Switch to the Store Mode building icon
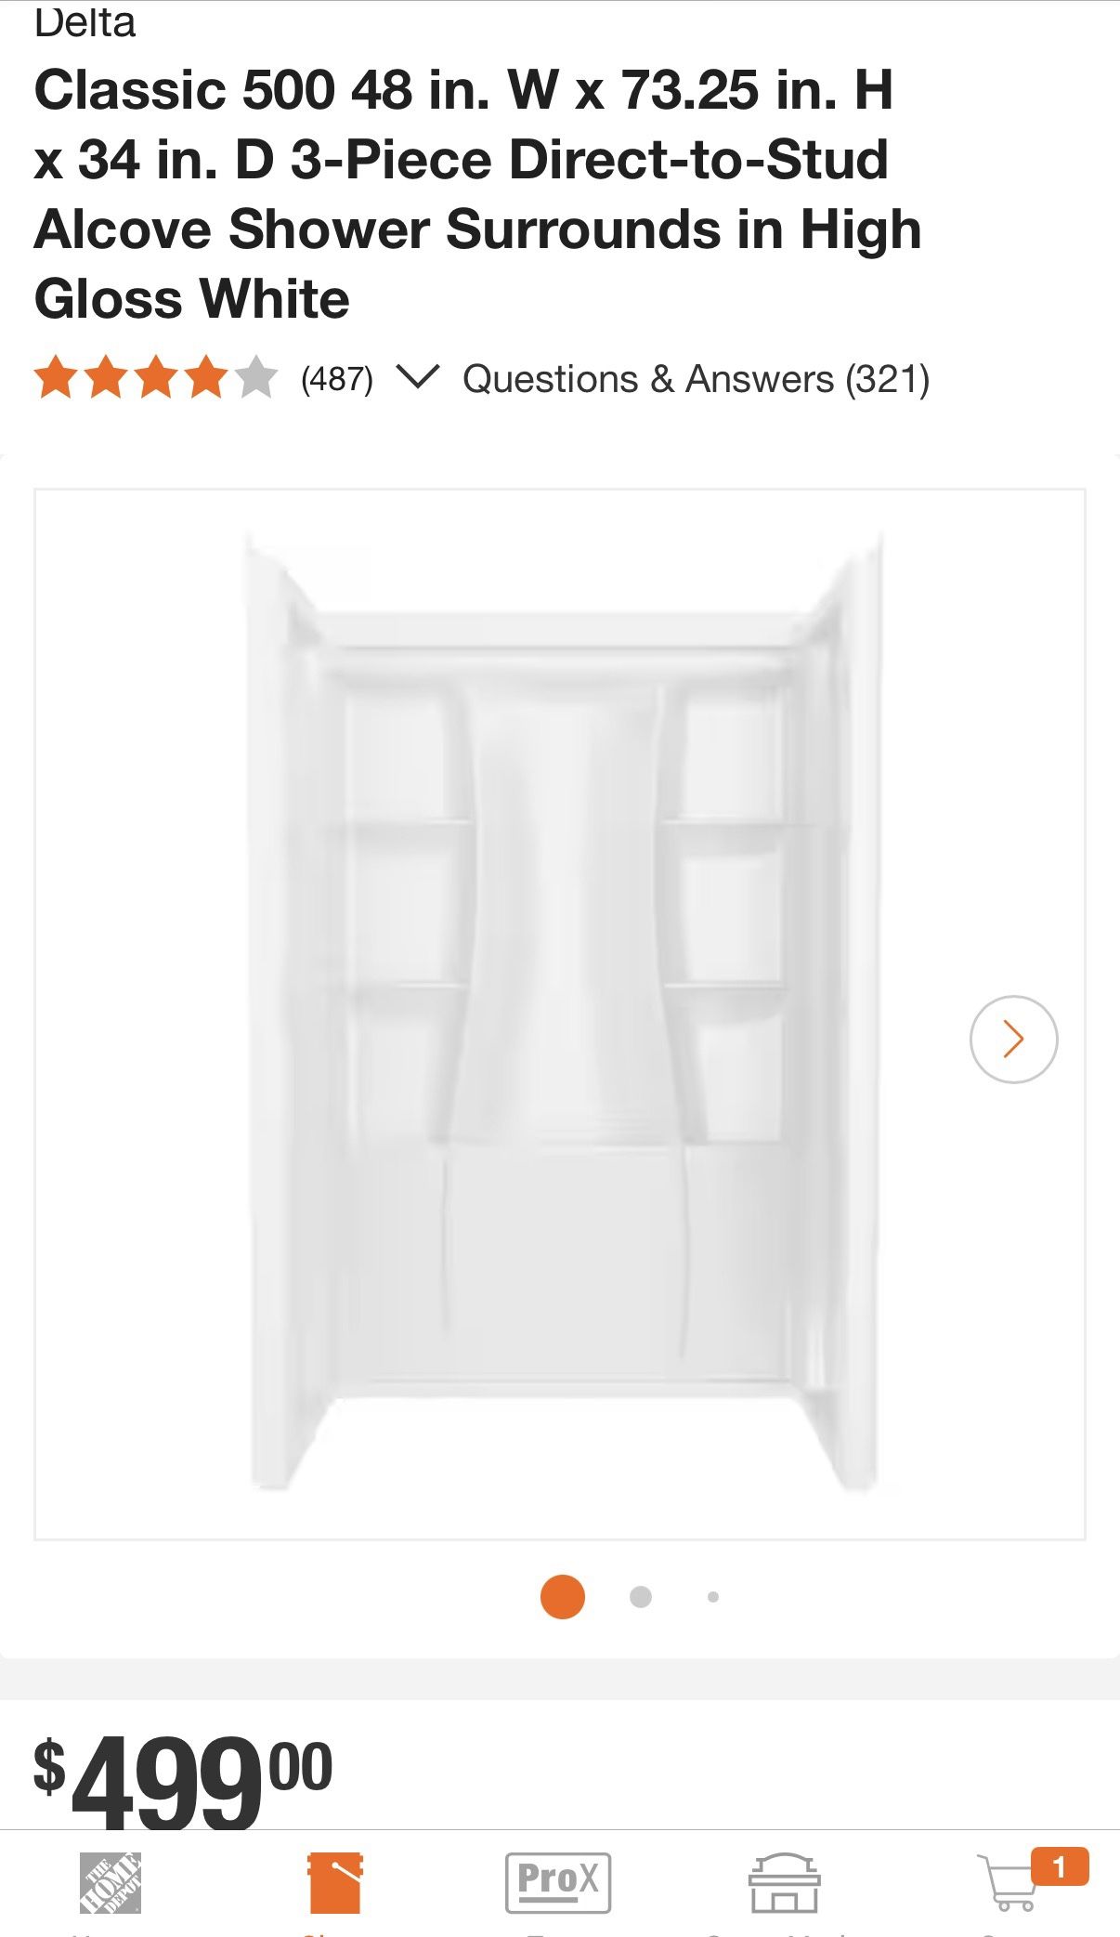The height and width of the screenshot is (1937, 1120). (784, 1882)
